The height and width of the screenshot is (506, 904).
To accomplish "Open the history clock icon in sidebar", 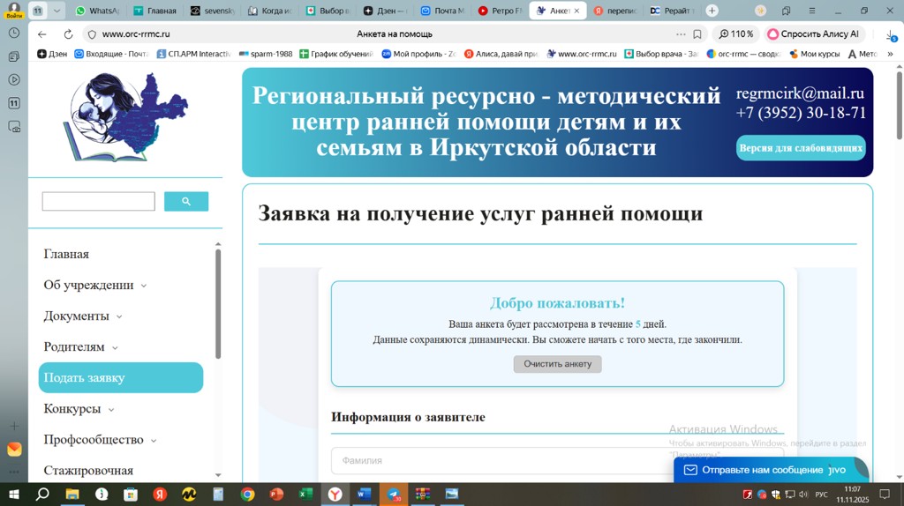I will click(14, 33).
